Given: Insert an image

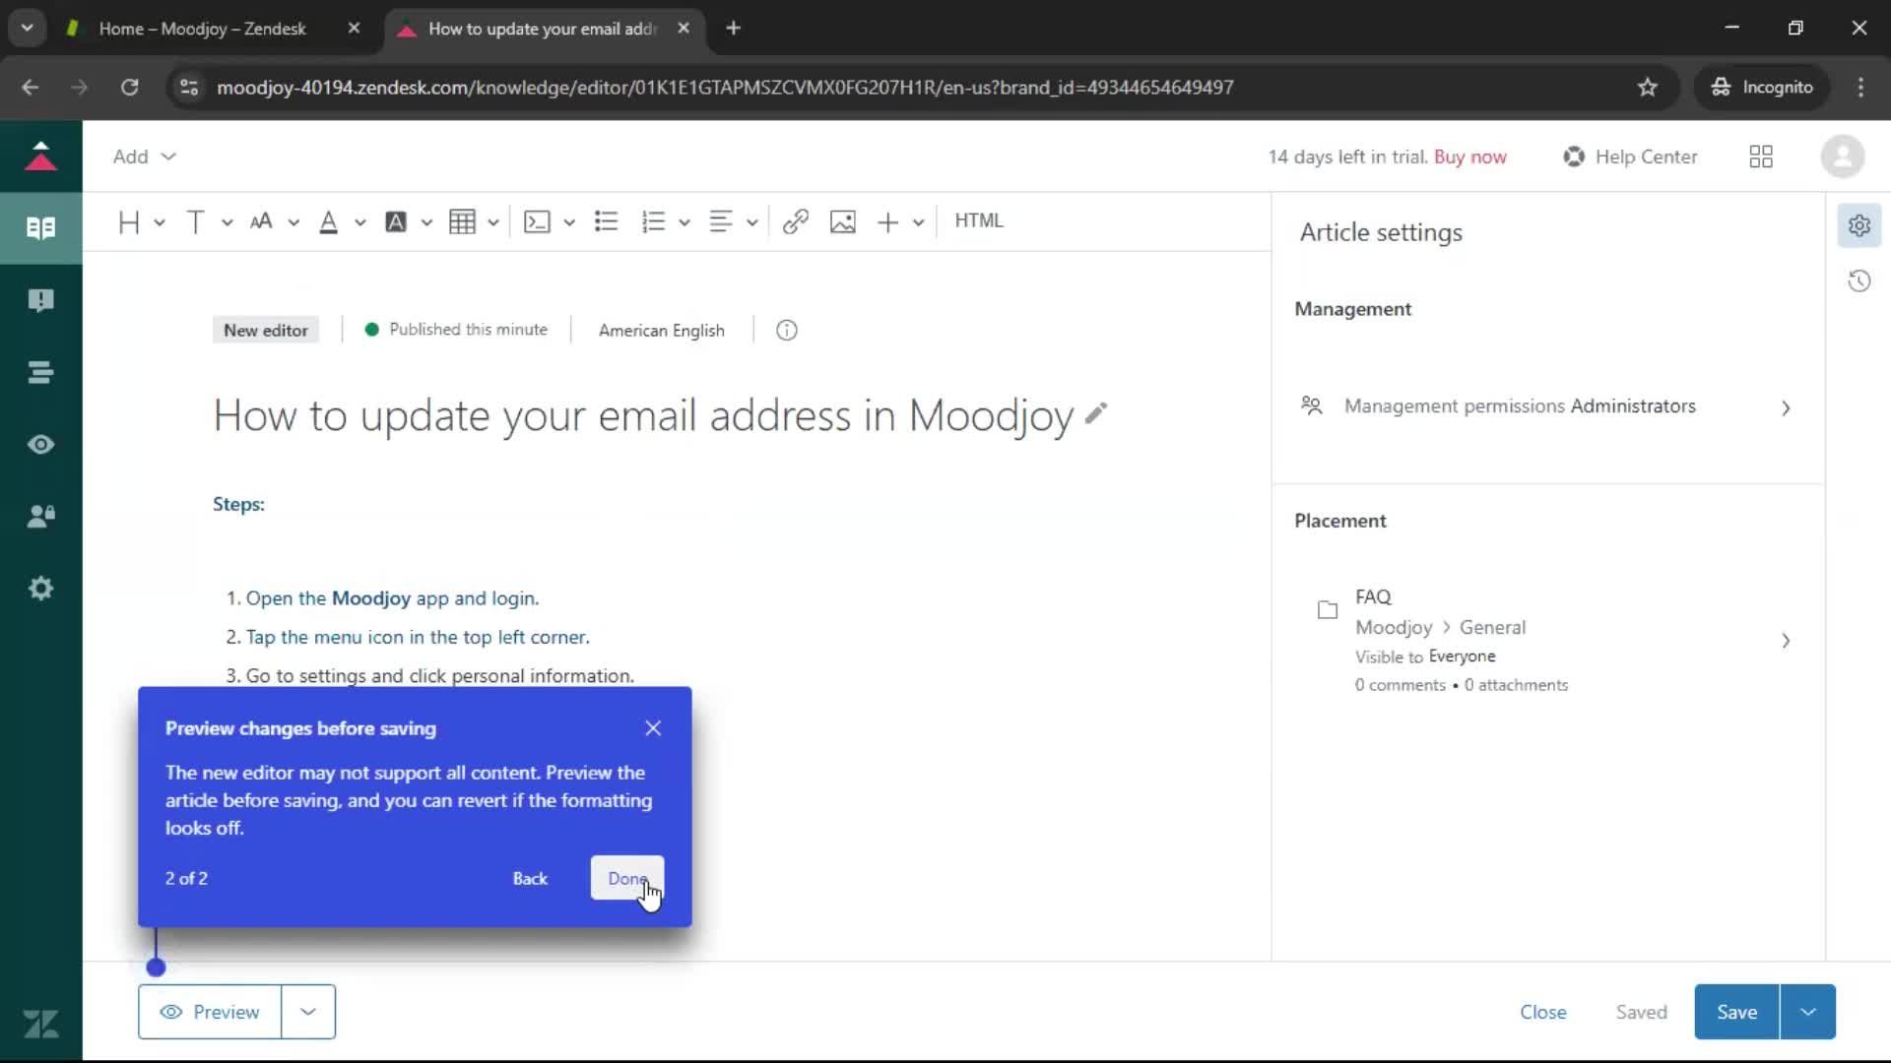Looking at the screenshot, I should pyautogui.click(x=843, y=222).
